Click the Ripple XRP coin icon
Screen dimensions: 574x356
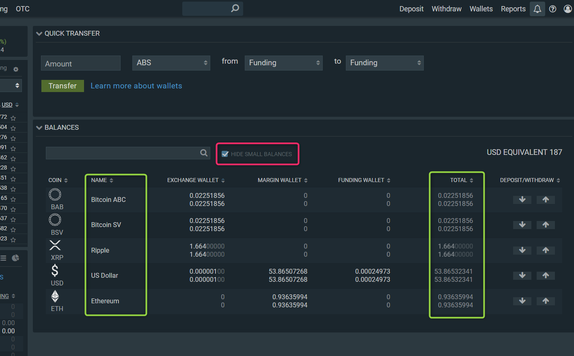coord(55,245)
